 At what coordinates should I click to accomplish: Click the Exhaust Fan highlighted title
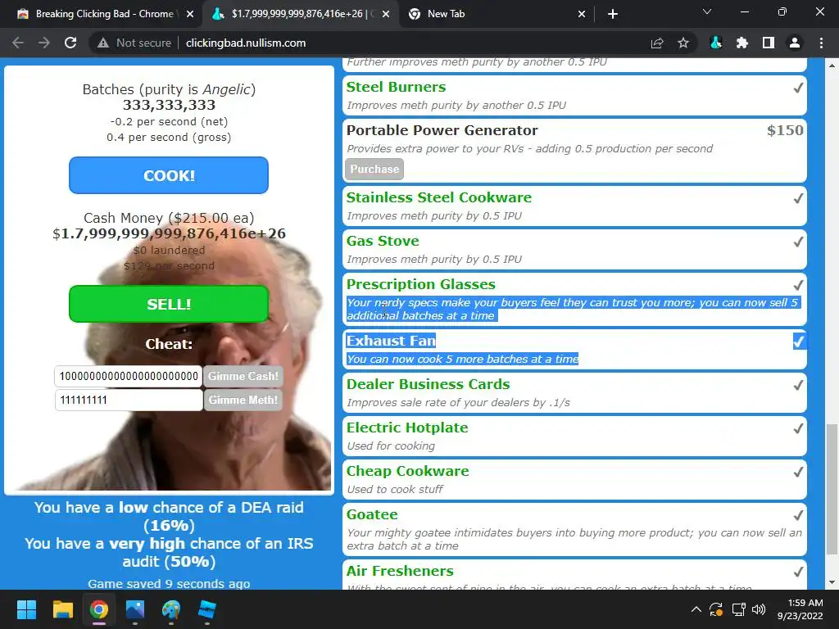tap(391, 341)
